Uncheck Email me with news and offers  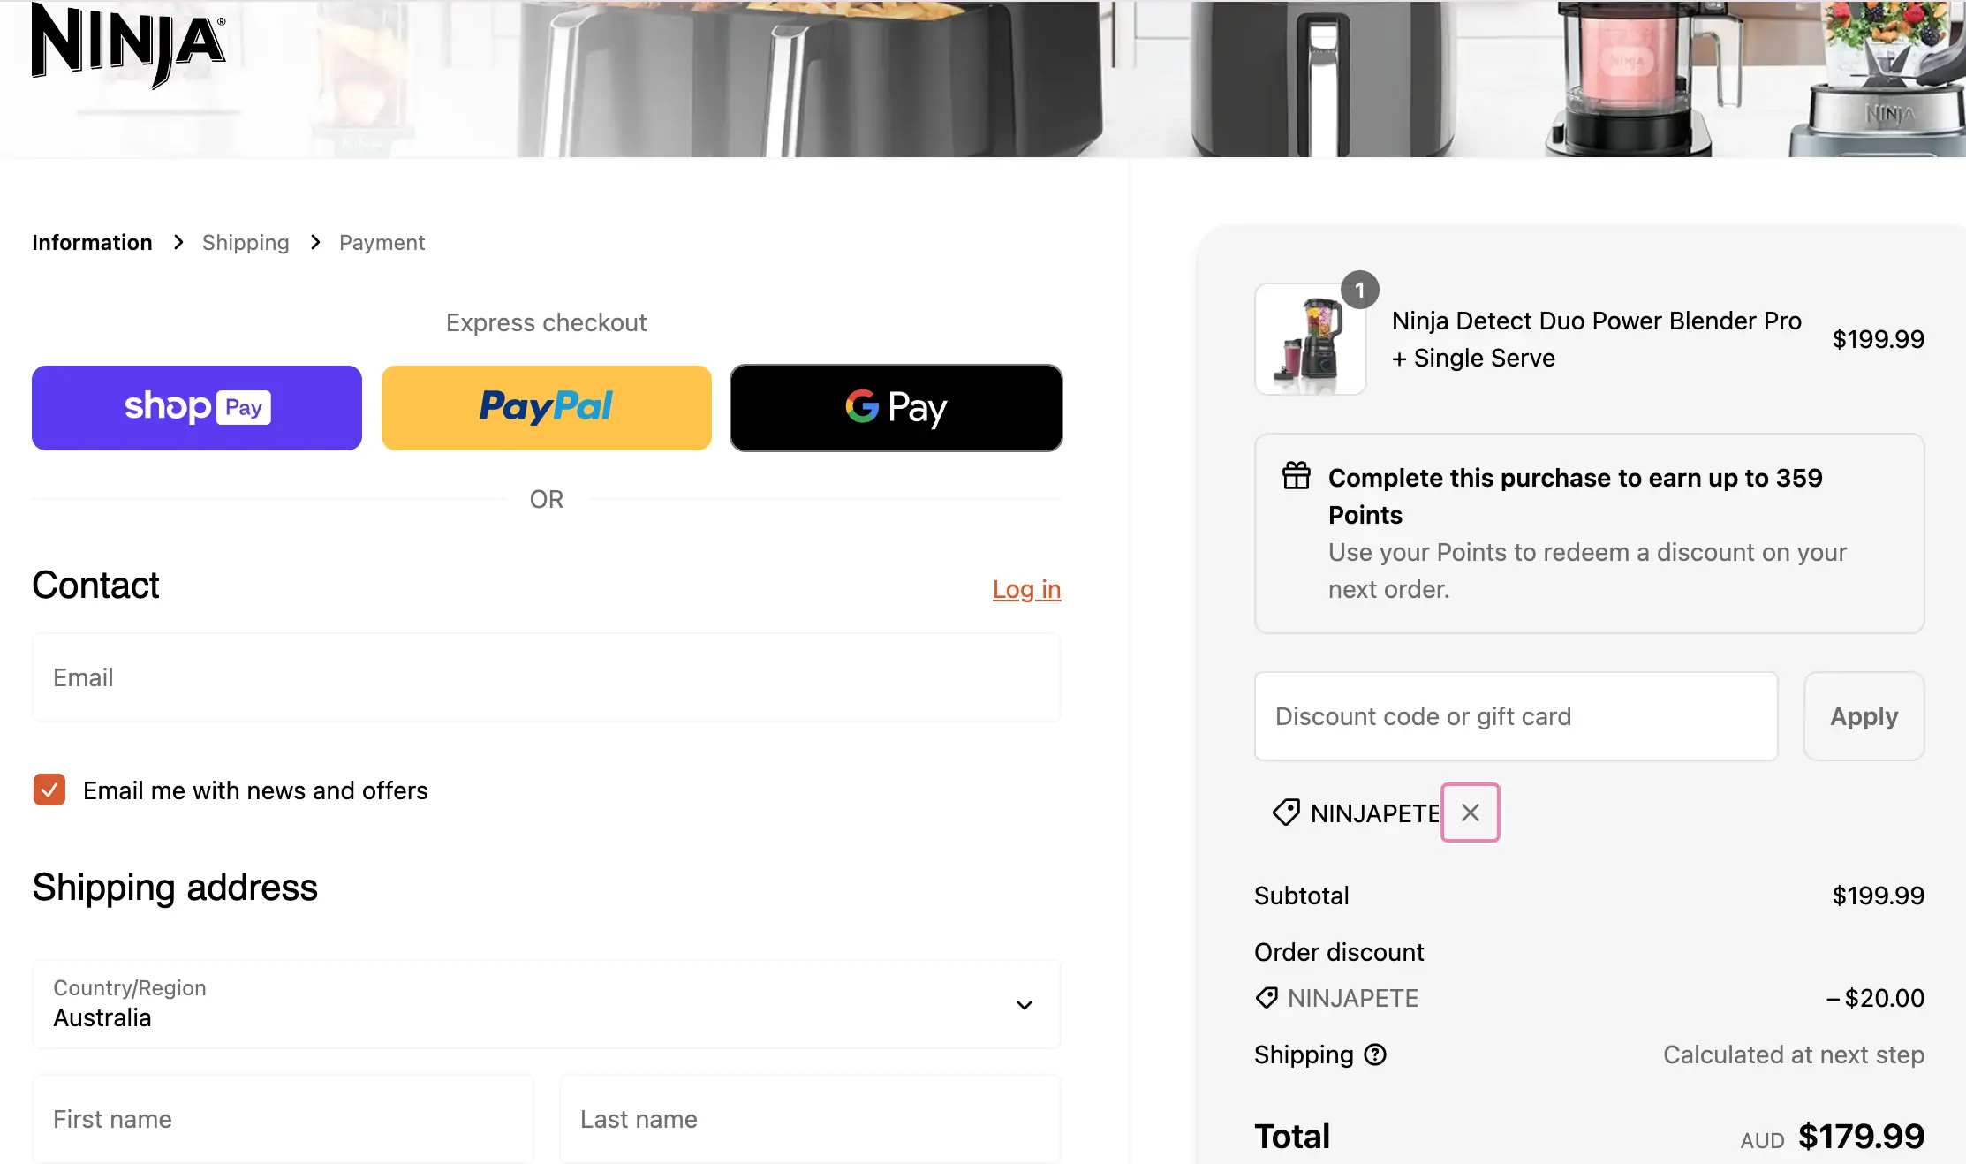click(x=49, y=790)
